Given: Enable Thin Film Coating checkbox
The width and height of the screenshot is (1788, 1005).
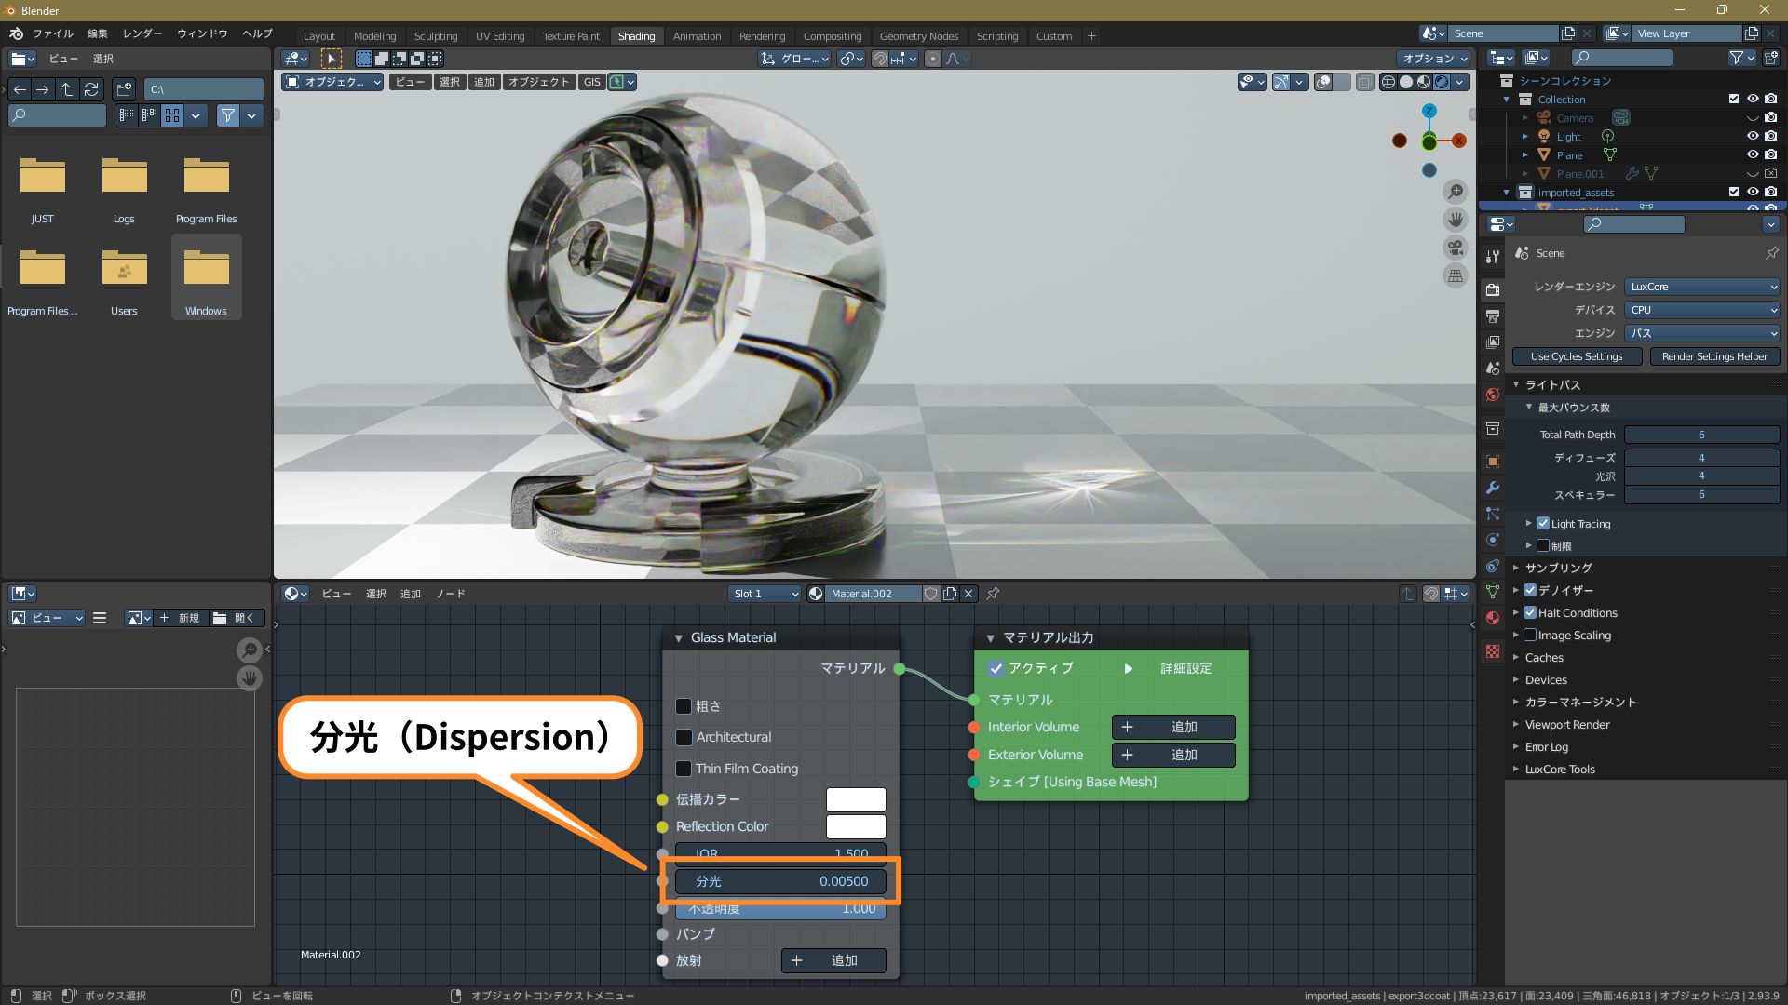Looking at the screenshot, I should click(684, 769).
